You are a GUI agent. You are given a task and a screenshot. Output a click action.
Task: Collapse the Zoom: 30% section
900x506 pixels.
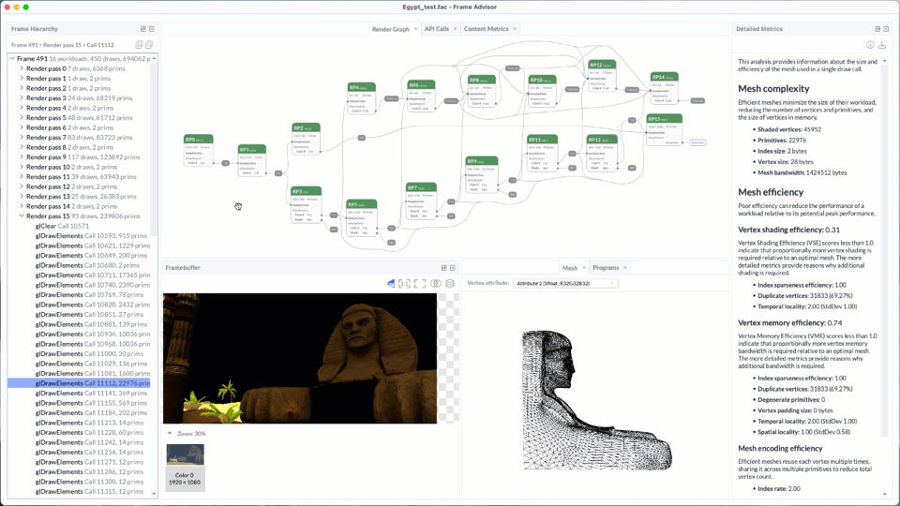(170, 434)
